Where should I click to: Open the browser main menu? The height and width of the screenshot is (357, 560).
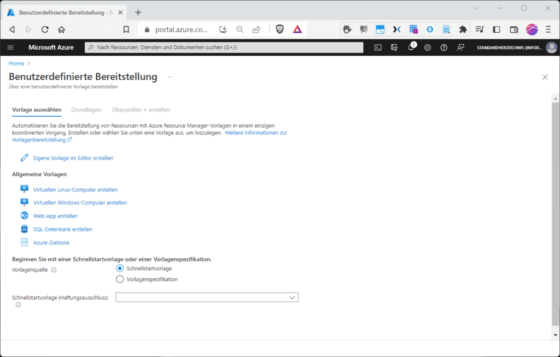(548, 29)
